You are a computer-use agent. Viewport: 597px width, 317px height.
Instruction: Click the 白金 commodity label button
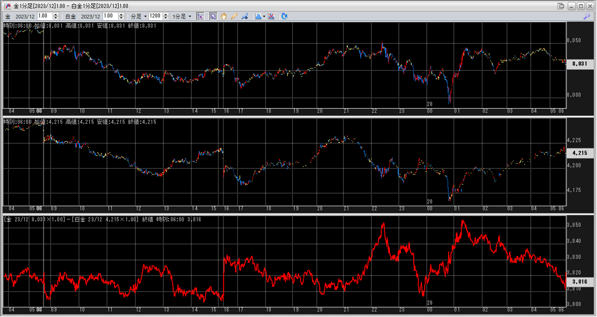(x=70, y=16)
